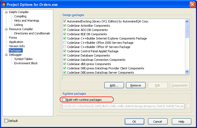Confirm the dialog with OK
The width and height of the screenshot is (197, 128).
[134, 122]
